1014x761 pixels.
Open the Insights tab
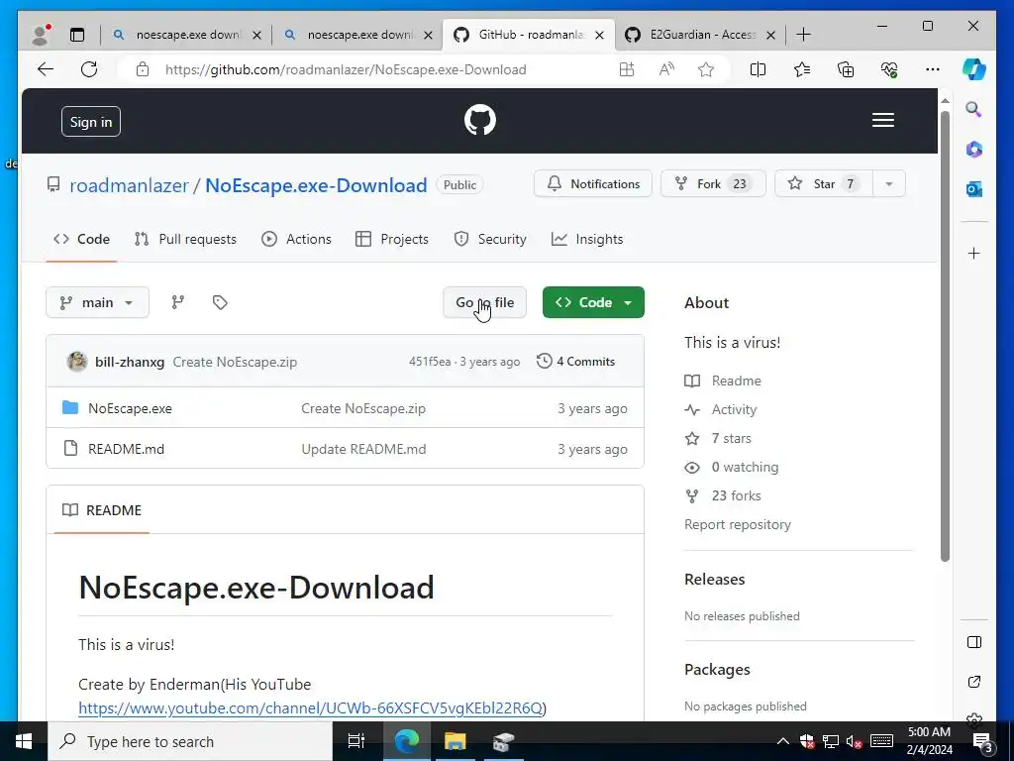pos(587,239)
